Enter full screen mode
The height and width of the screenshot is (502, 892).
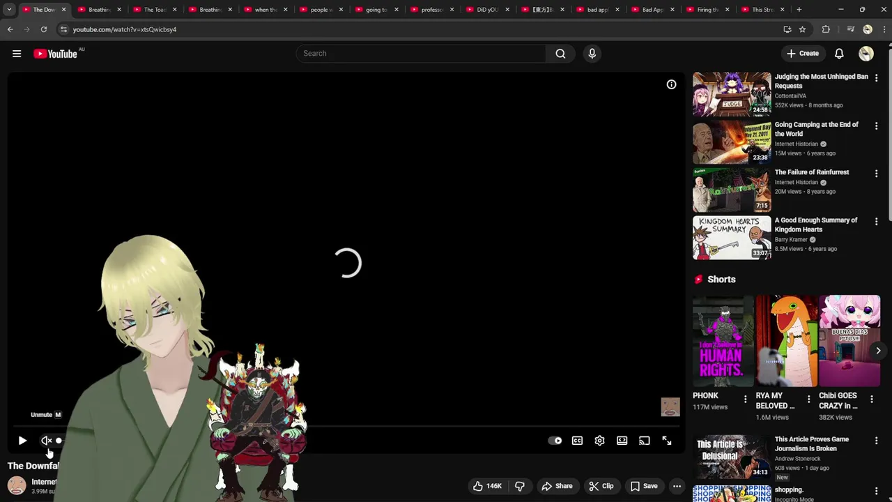point(667,441)
